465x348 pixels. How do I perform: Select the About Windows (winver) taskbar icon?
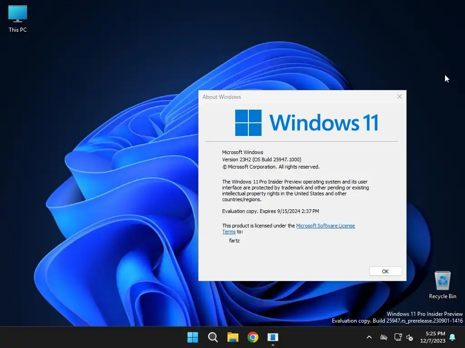(273, 337)
